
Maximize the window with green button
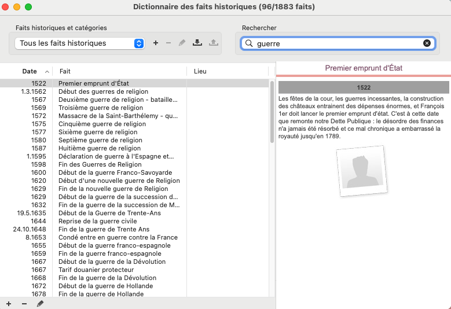click(28, 7)
